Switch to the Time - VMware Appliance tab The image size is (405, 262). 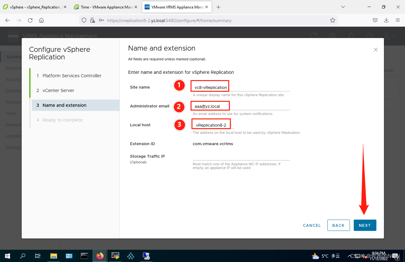[105, 7]
